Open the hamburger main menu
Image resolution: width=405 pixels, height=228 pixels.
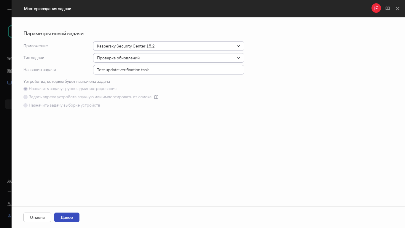click(x=9, y=9)
